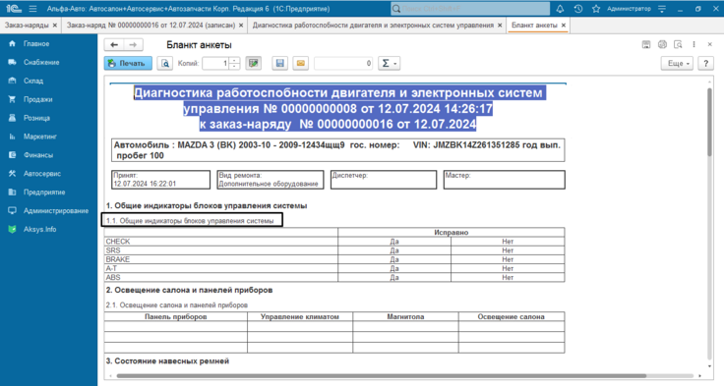Click the 1C logo icon
724x386 pixels.
[14, 9]
